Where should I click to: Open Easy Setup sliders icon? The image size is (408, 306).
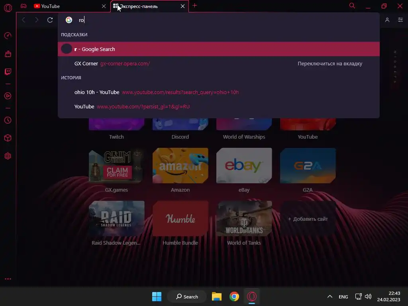coord(400,20)
